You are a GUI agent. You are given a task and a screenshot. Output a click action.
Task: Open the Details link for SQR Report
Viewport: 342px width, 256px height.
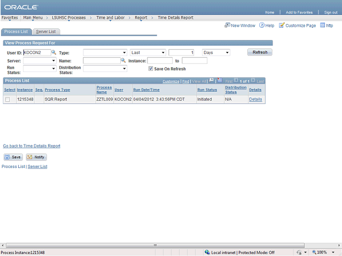pos(255,99)
